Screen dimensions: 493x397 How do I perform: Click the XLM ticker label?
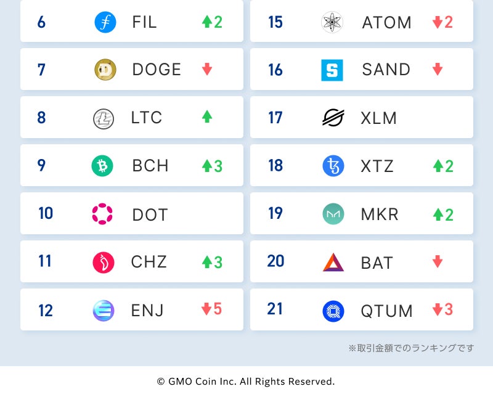point(379,118)
